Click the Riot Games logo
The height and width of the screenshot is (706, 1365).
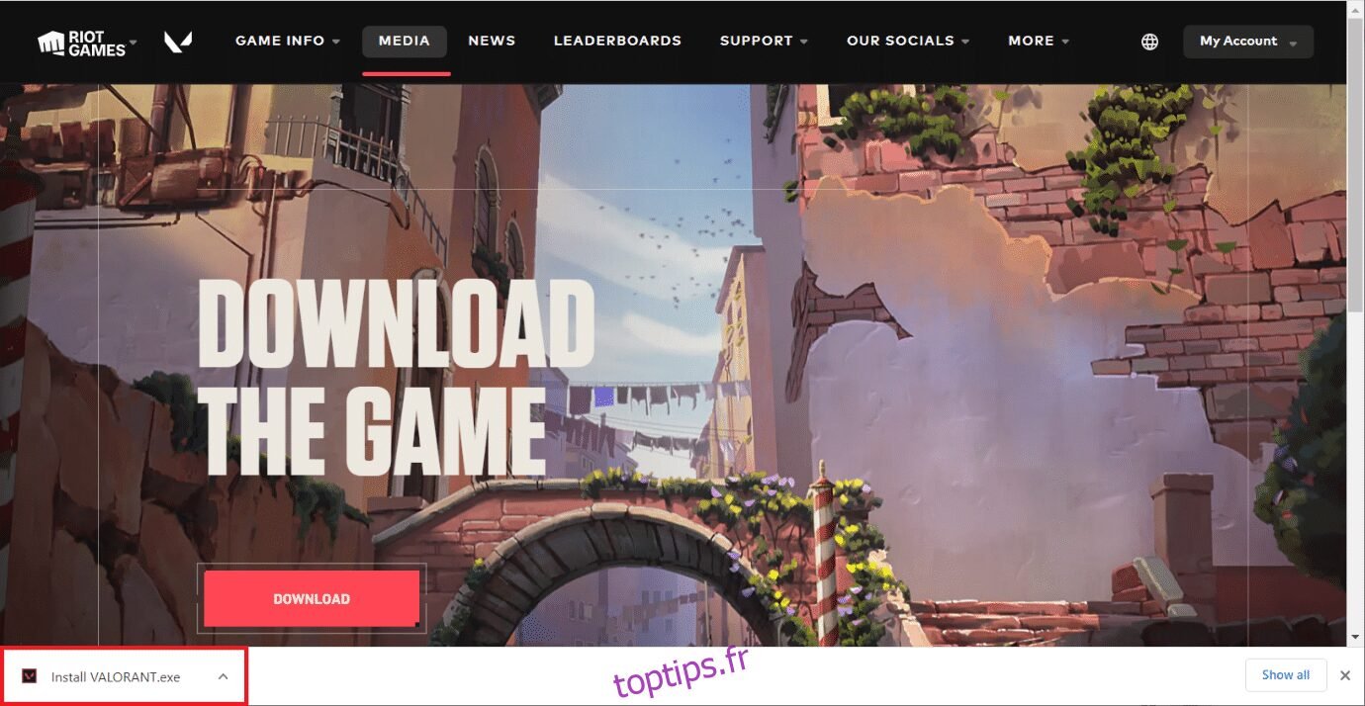pyautogui.click(x=81, y=43)
